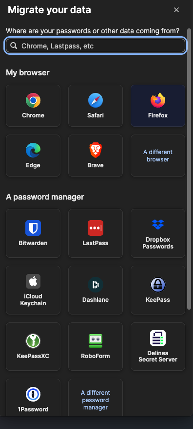Click the magnifier icon in search box

point(14,45)
